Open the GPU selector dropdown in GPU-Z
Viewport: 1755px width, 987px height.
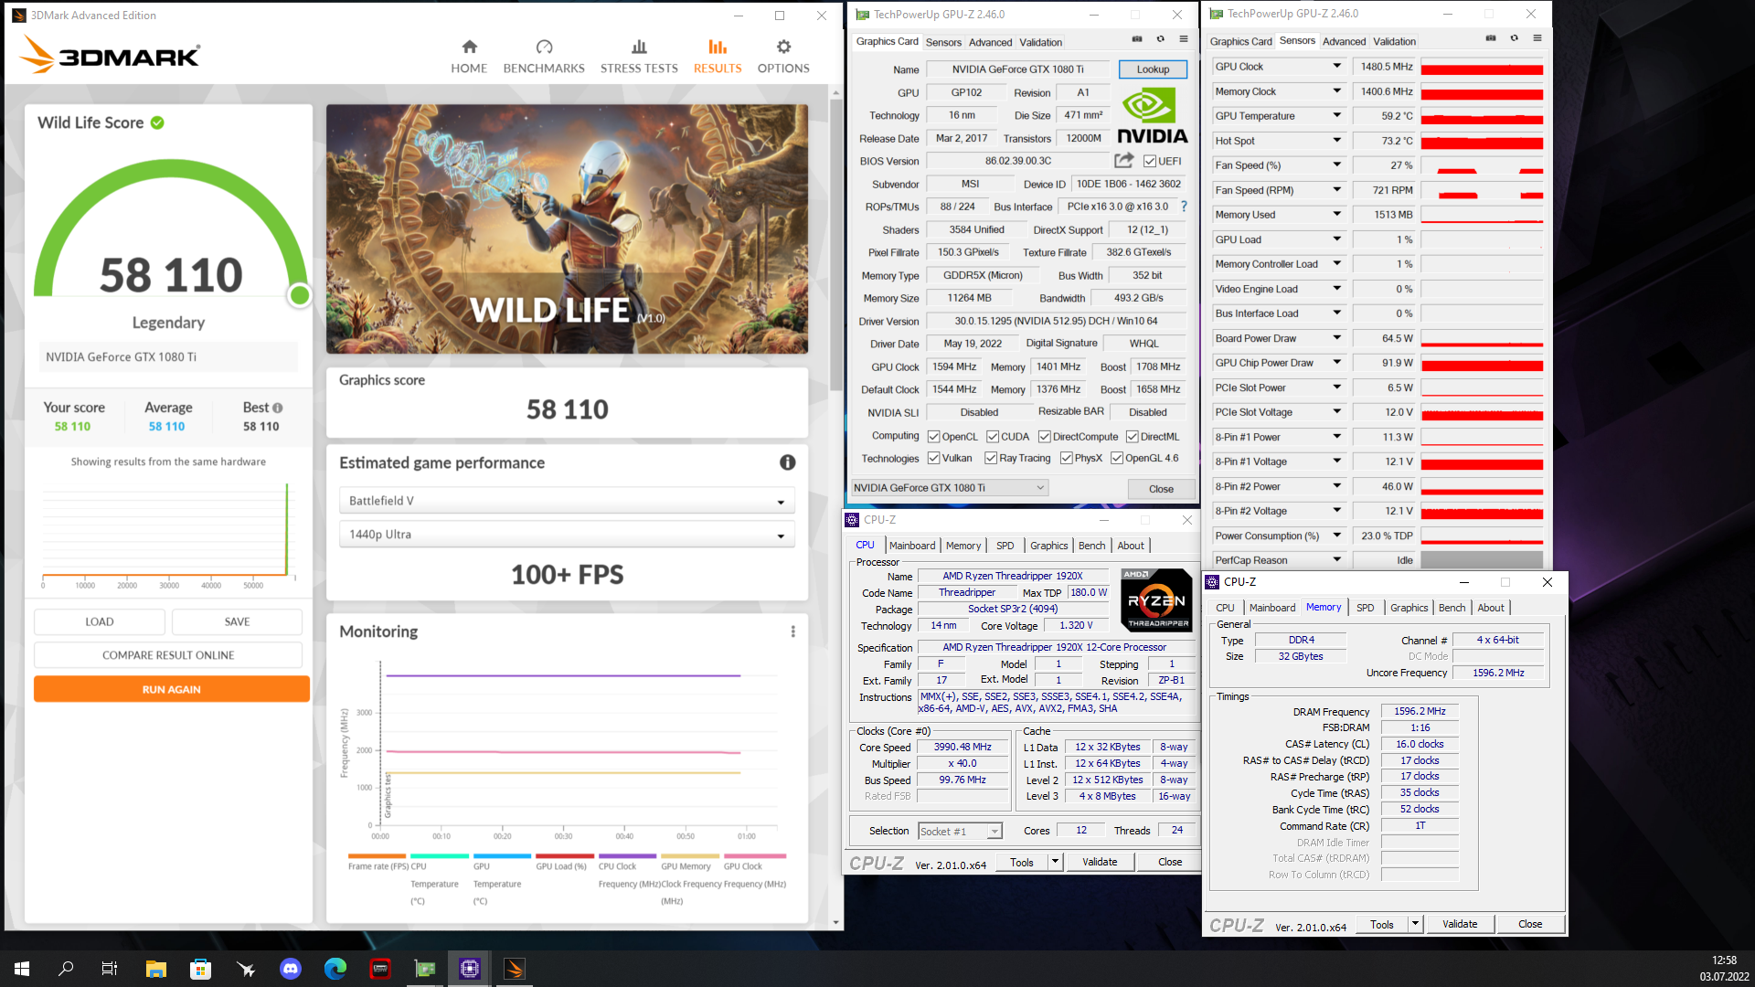point(949,488)
